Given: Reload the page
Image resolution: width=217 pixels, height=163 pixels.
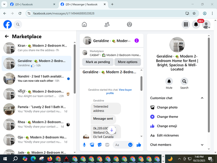Looking at the screenshot, I should point(20,13).
